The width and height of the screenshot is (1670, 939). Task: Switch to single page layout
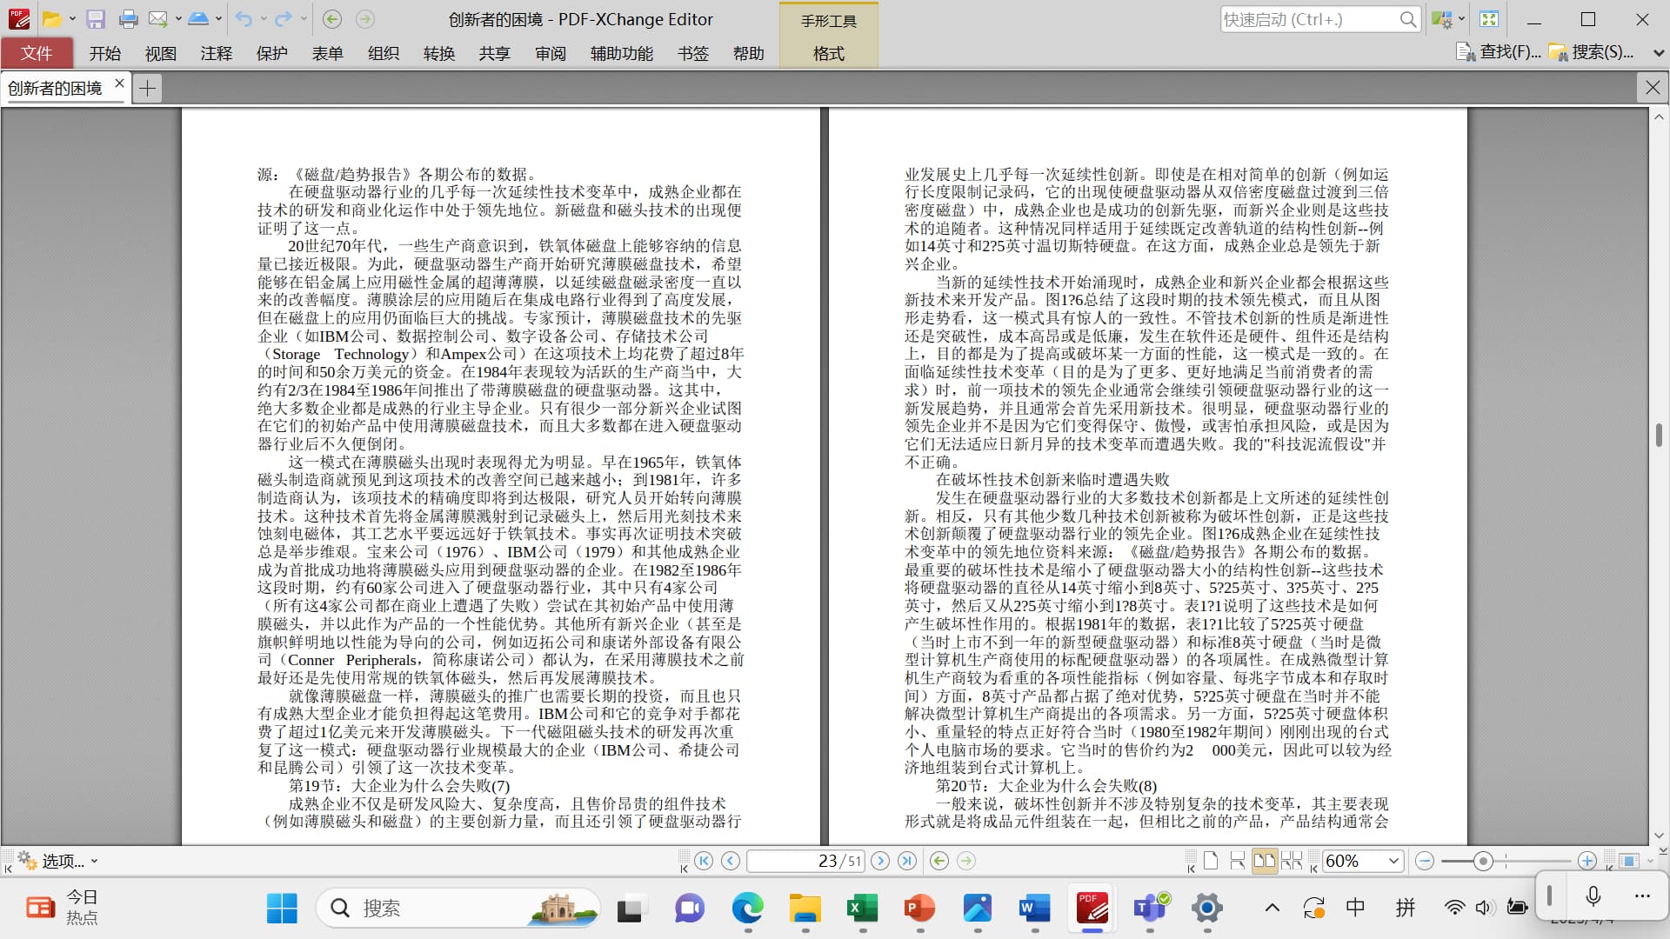pyautogui.click(x=1211, y=861)
